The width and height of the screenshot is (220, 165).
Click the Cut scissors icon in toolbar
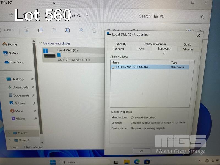tap(27, 30)
